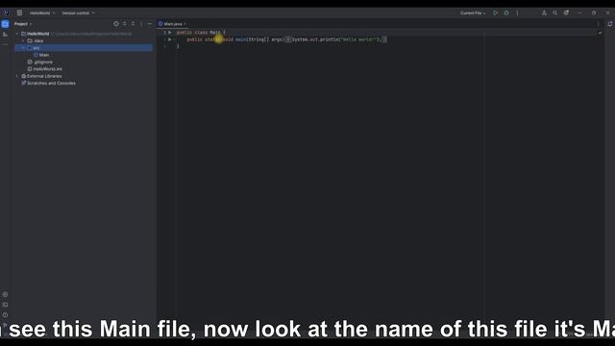Image resolution: width=615 pixels, height=346 pixels.
Task: Open more tool windows in left sidebar
Action: [5, 44]
